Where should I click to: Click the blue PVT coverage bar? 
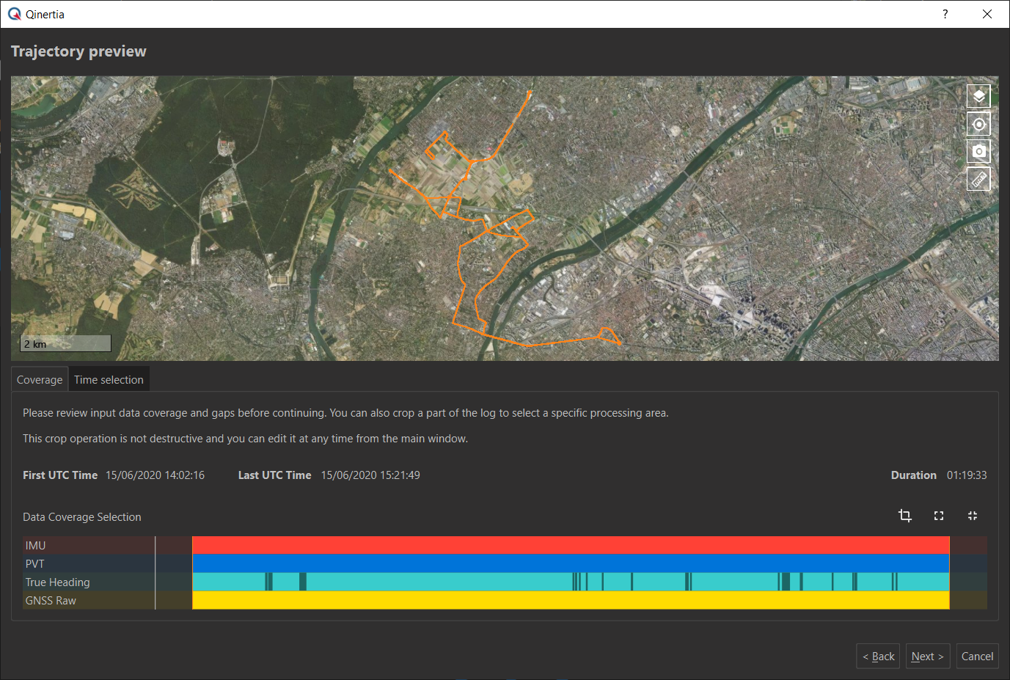(570, 563)
